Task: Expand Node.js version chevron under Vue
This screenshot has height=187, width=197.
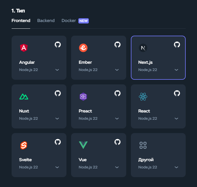Action: tap(117, 167)
